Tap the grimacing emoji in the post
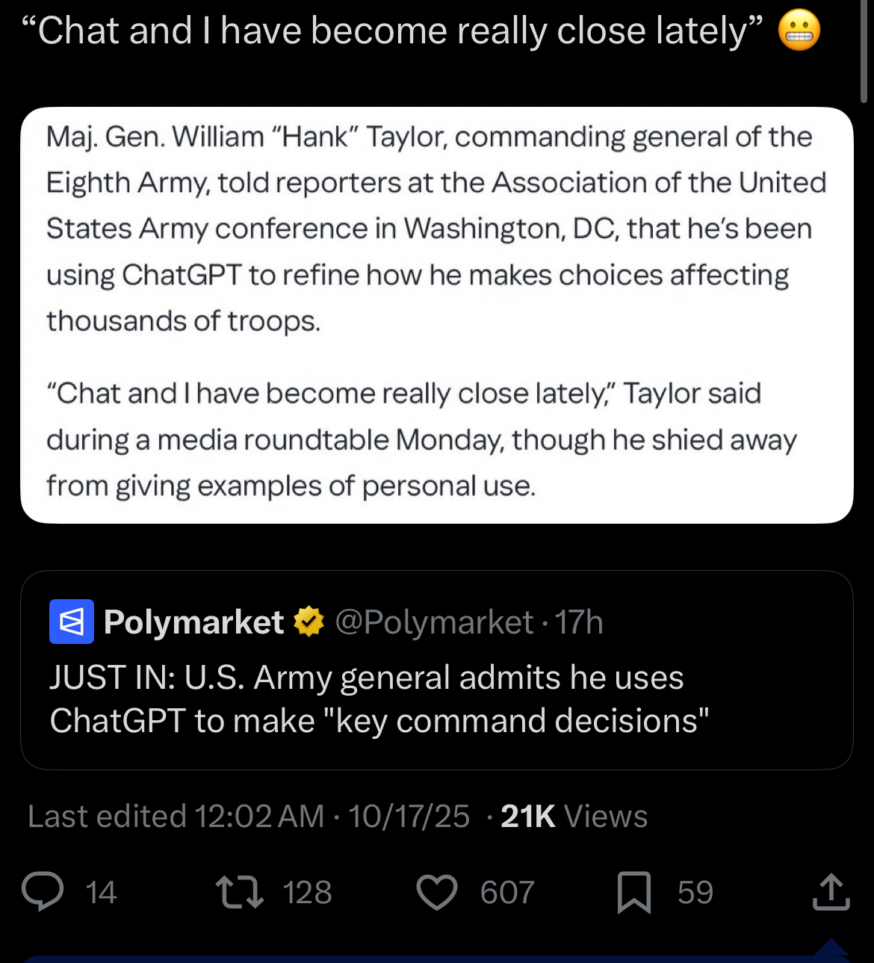 coord(799,31)
